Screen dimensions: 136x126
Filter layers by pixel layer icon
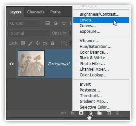pos(48,23)
